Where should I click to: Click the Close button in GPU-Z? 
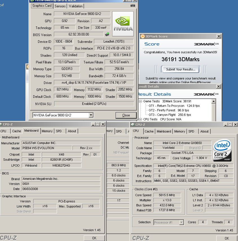point(126,115)
